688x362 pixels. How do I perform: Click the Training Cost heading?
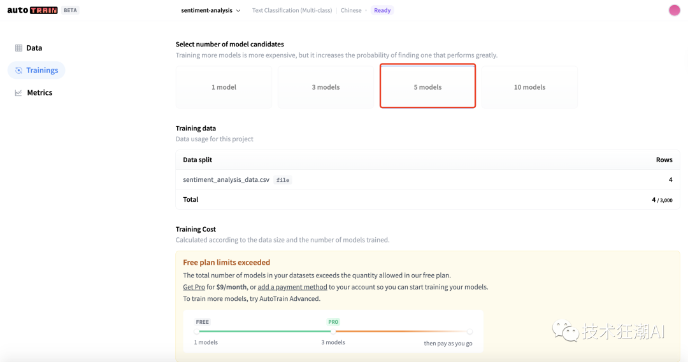pyautogui.click(x=196, y=229)
